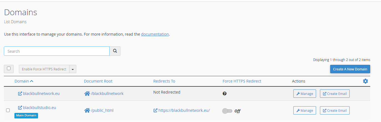Viewport: 381px width, 122px height.
Task: Click home icon beside /public_html
Action: tap(87, 110)
